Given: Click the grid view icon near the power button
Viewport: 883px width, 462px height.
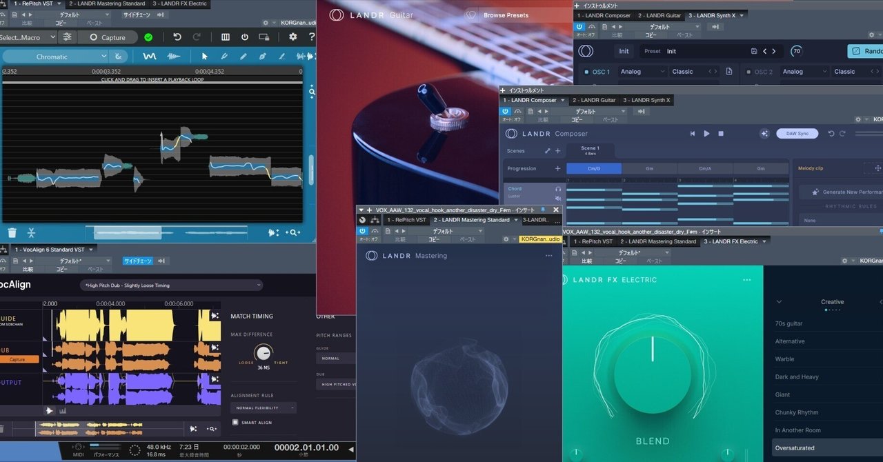Looking at the screenshot, I should tap(226, 37).
